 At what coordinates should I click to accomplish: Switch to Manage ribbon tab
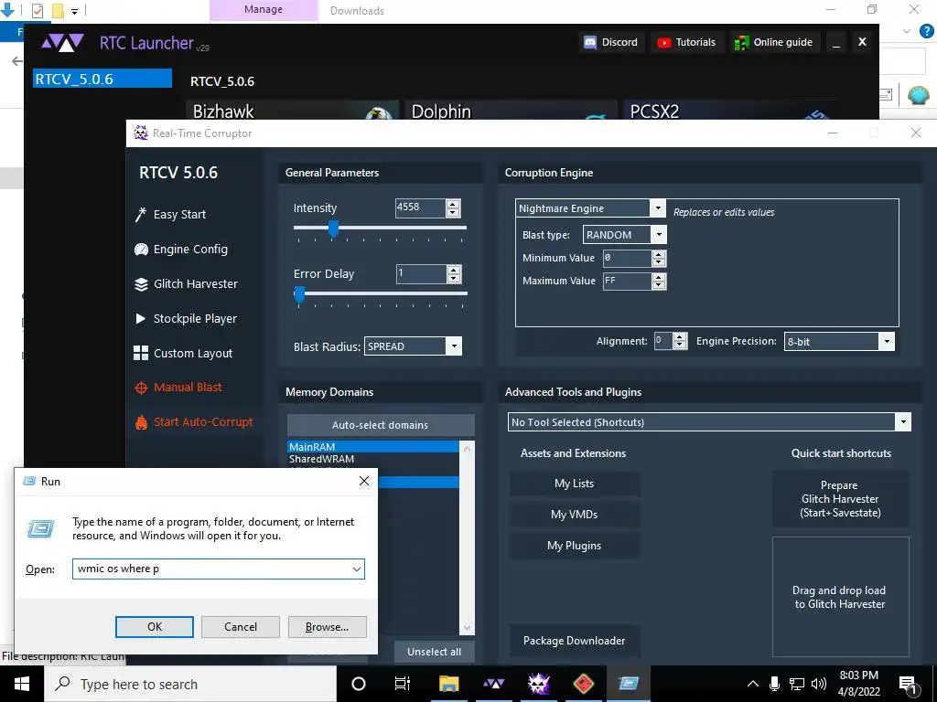point(264,10)
